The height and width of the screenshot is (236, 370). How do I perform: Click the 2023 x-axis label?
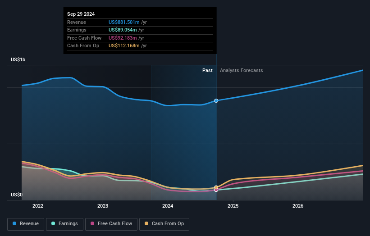tap(103, 206)
